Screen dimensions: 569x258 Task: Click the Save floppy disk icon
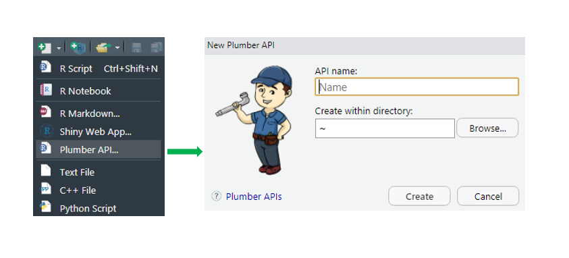click(136, 47)
